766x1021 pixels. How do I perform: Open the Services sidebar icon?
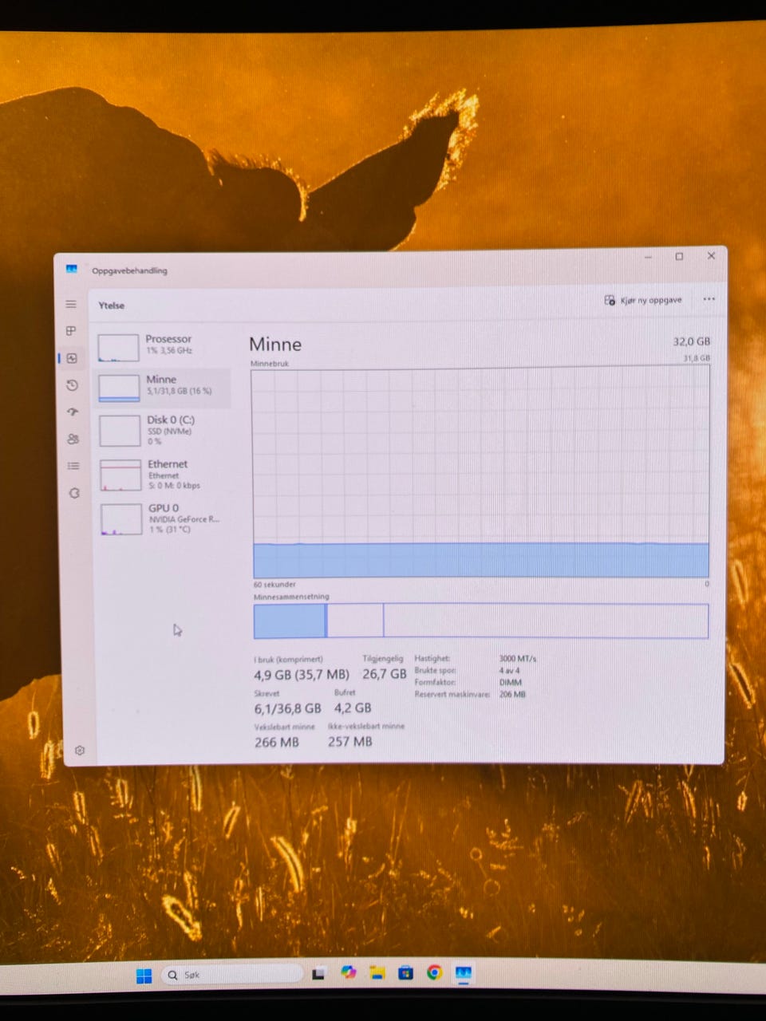74,493
